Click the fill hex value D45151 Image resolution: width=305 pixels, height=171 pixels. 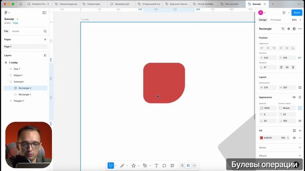click(268, 138)
